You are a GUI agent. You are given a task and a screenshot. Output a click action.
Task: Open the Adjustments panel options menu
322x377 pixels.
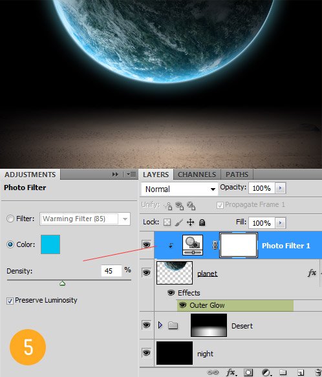click(x=131, y=175)
